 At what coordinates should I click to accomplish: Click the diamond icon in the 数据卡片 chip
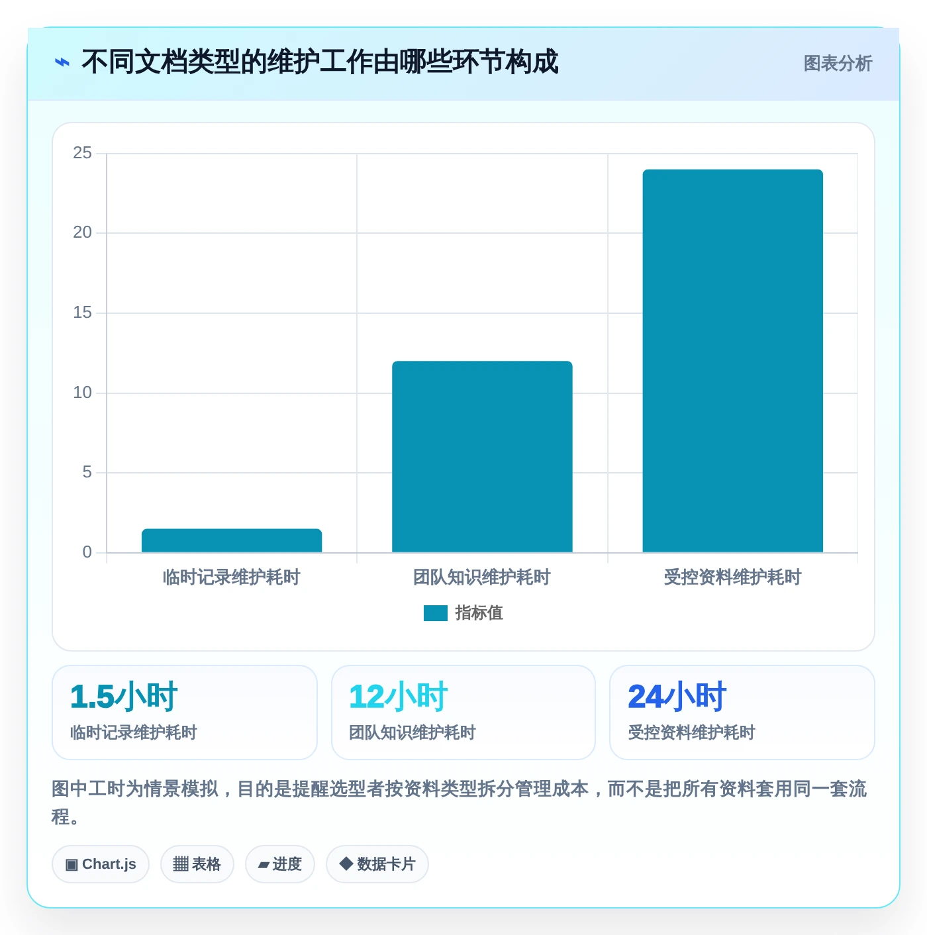tap(346, 863)
